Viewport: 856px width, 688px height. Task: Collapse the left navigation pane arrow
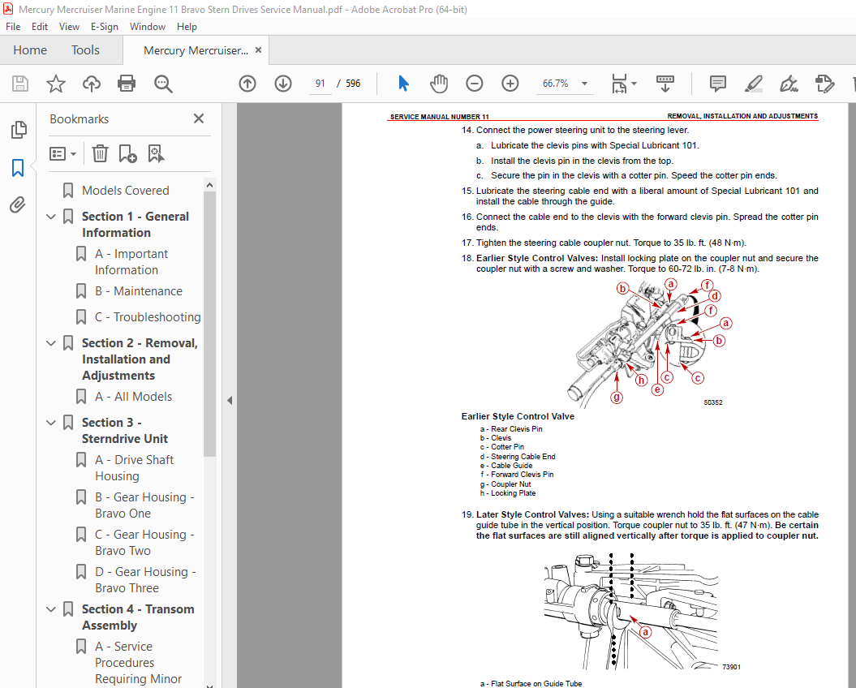[230, 400]
